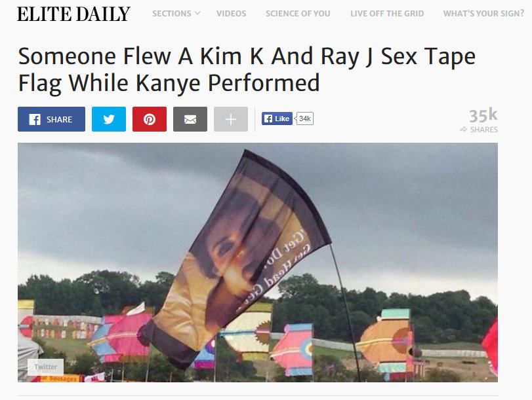532x400 pixels.
Task: Click the 35k shares counter
Action: coord(483,115)
